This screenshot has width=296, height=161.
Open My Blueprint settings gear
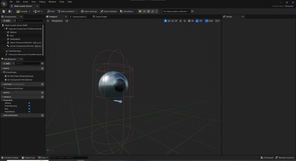(x=43, y=63)
